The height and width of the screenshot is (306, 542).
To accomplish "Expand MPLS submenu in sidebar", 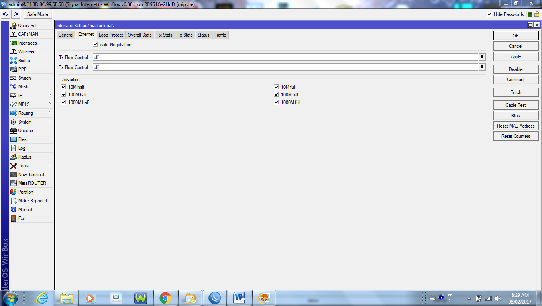I will 49,104.
